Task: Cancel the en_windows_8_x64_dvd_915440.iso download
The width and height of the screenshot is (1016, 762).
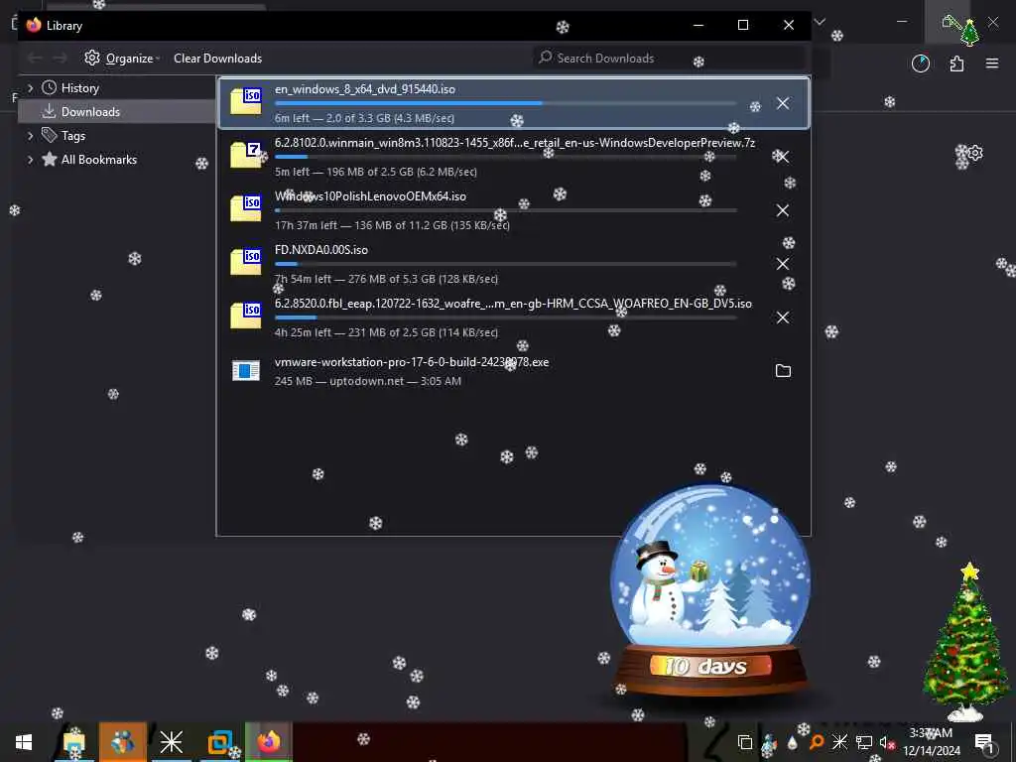Action: (x=783, y=103)
